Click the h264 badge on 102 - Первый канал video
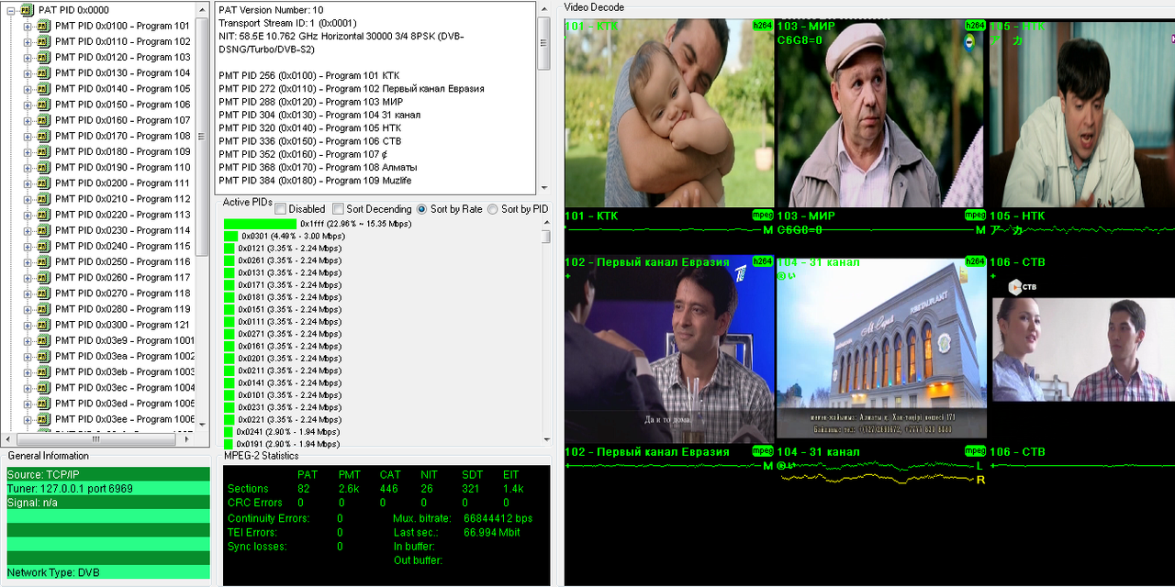This screenshot has width=1175, height=587. [x=762, y=261]
